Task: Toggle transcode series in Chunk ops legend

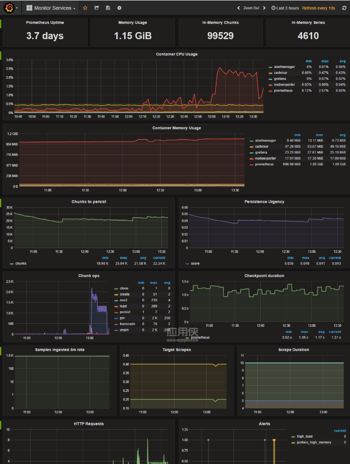Action: click(127, 324)
